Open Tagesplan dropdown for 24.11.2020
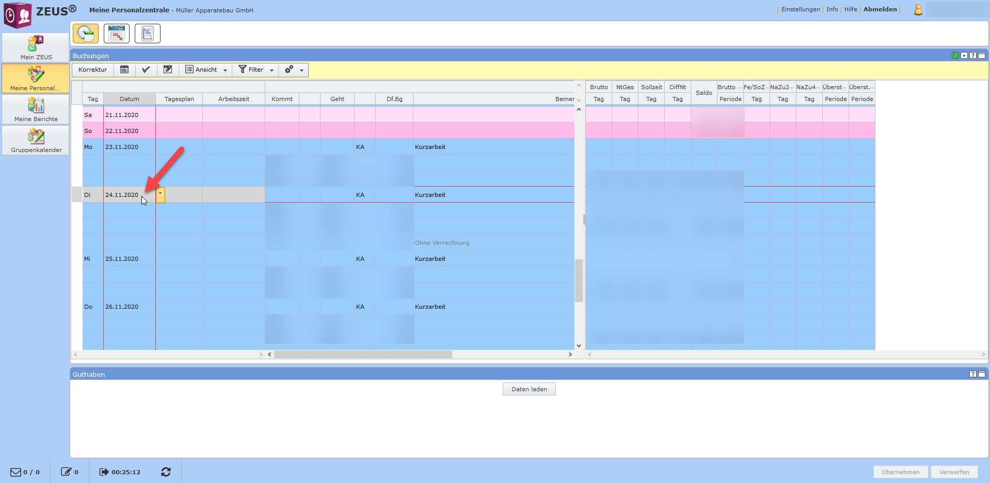The image size is (990, 483). (161, 195)
